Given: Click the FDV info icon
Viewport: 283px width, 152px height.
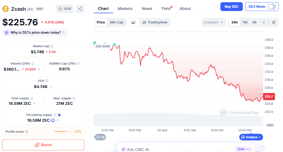Looking at the screenshot, I should (x=47, y=81).
